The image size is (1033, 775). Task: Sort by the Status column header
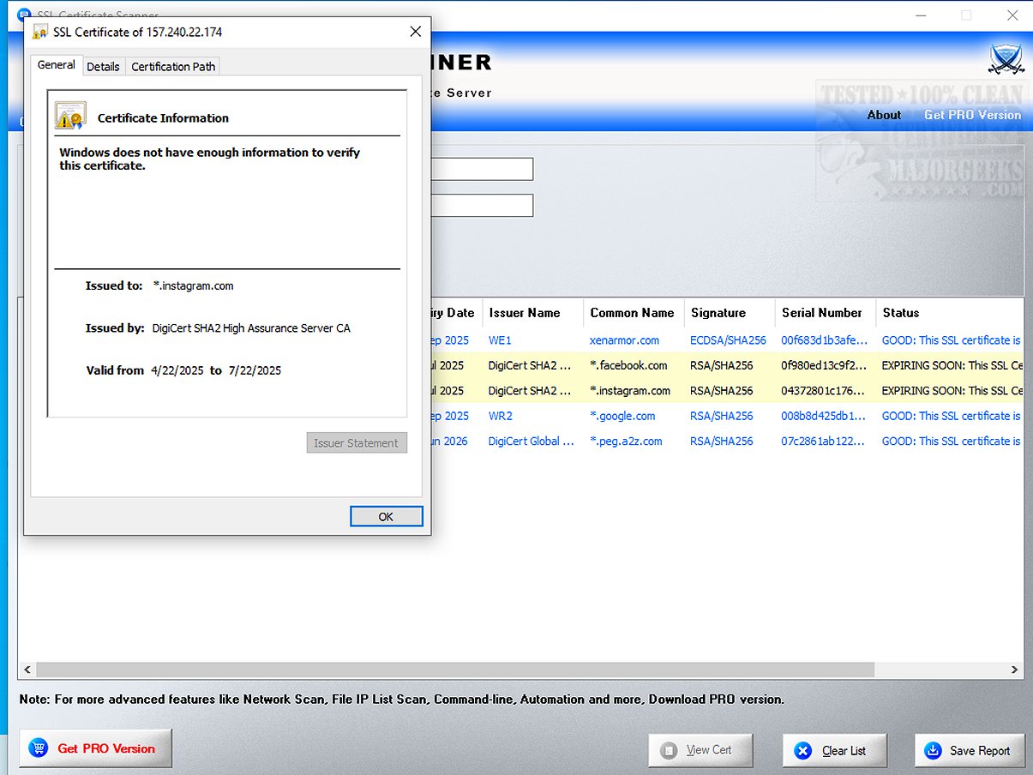pyautogui.click(x=949, y=313)
